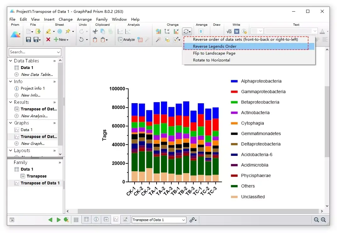Click New Graph... link in navigator
This screenshot has height=233, width=337.
(x=33, y=144)
